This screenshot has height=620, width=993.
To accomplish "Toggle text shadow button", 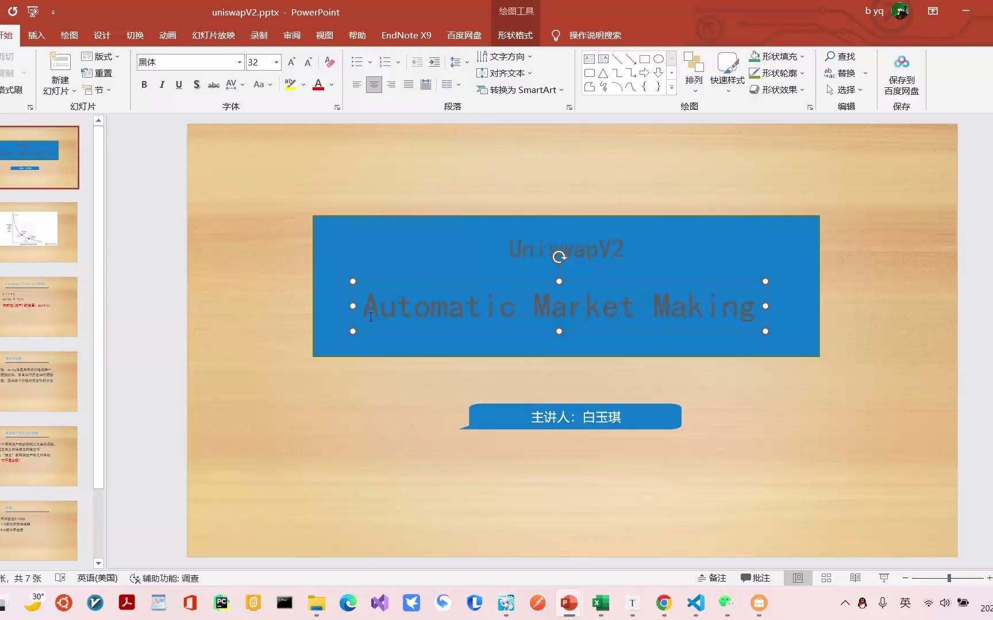I will pos(197,84).
